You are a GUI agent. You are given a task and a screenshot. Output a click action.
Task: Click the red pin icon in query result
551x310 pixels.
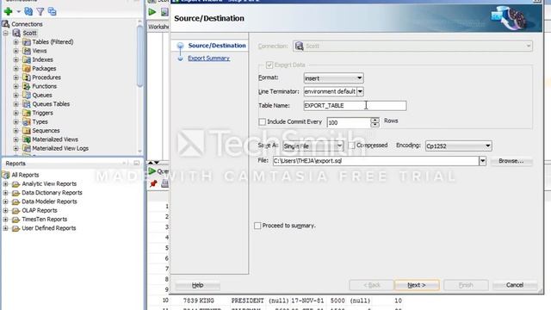point(153,183)
